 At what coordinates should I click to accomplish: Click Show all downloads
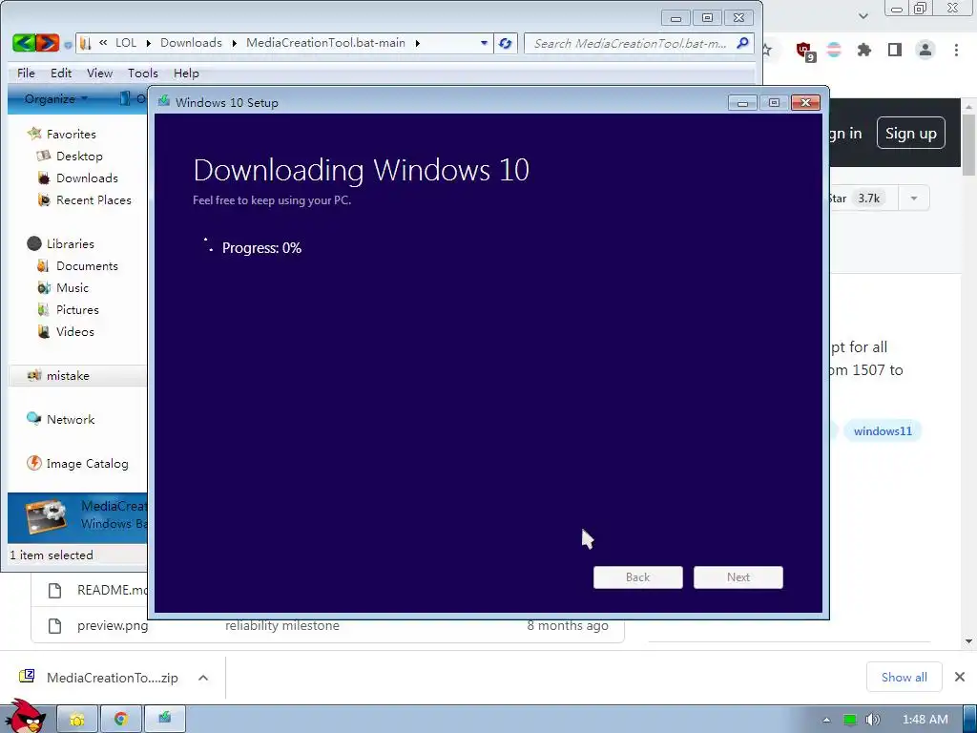point(904,677)
